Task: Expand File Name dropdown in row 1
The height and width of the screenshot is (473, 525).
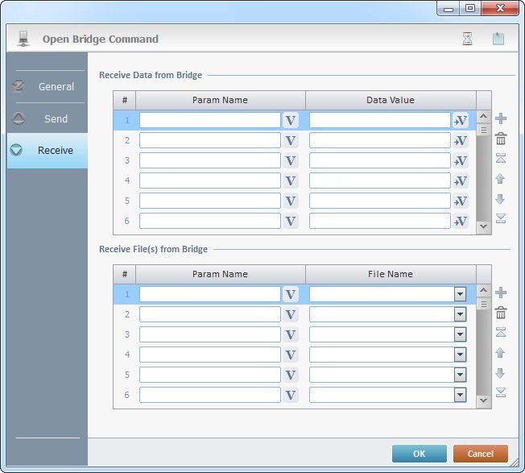Action: 460,294
